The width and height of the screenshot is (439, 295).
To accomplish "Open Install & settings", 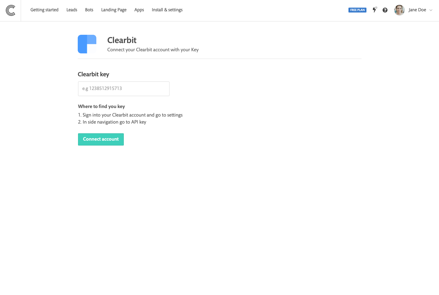I will coord(167,10).
